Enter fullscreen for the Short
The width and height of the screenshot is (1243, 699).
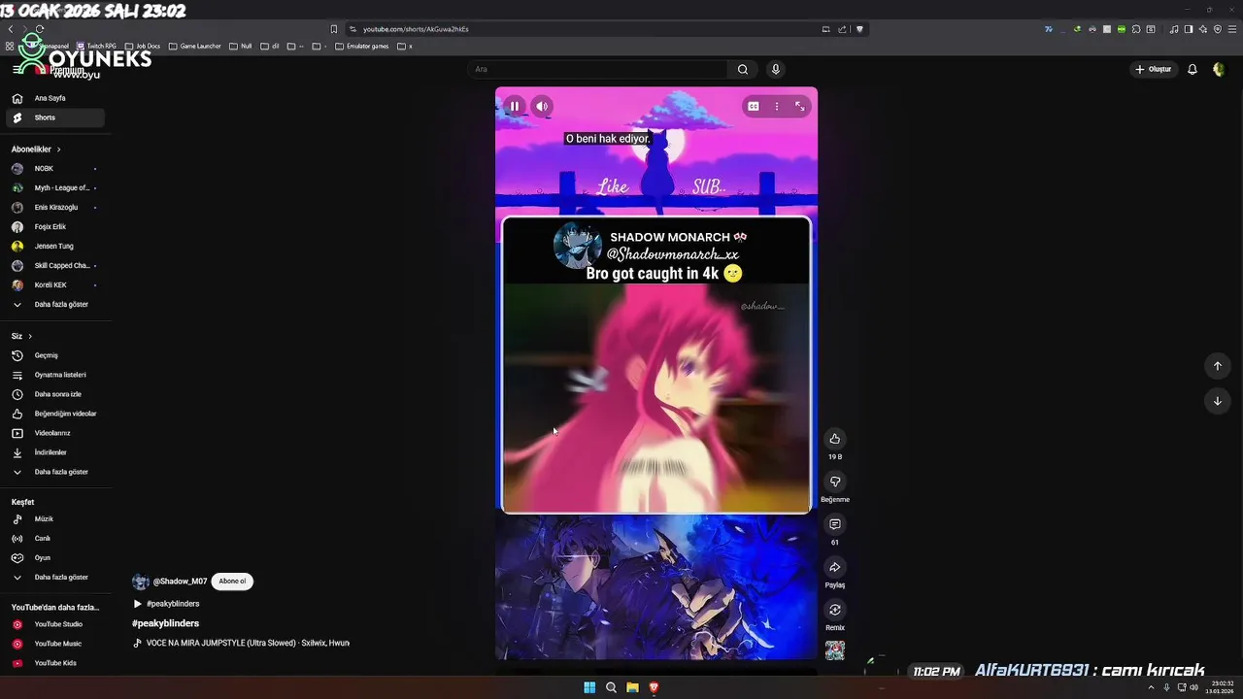(x=800, y=107)
